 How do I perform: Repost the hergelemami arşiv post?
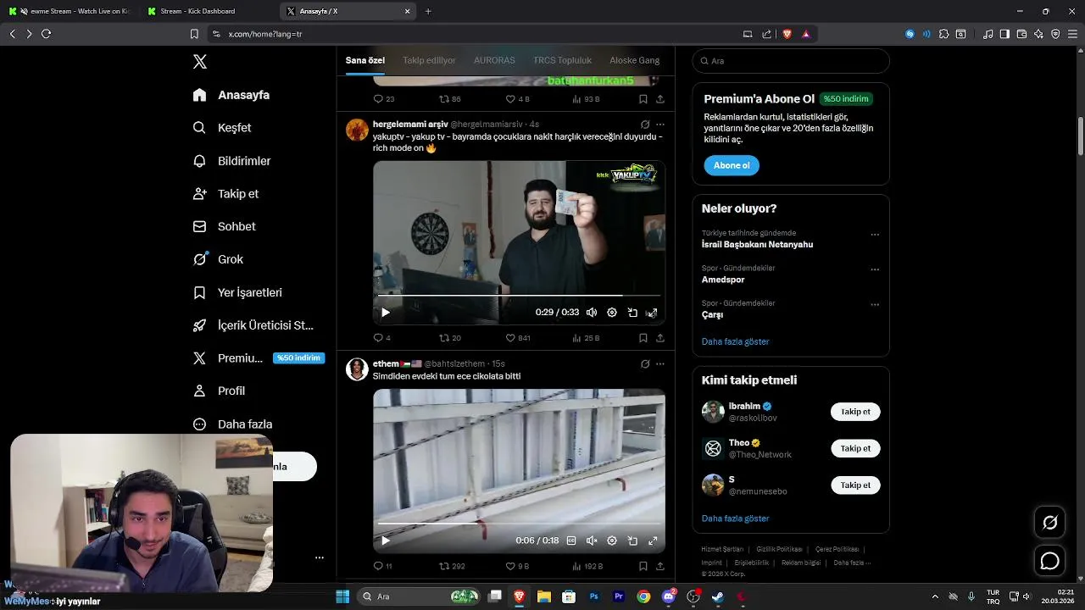[449, 338]
